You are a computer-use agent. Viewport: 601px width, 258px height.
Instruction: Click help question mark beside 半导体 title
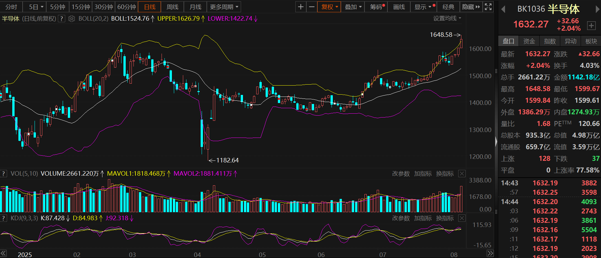(61, 19)
